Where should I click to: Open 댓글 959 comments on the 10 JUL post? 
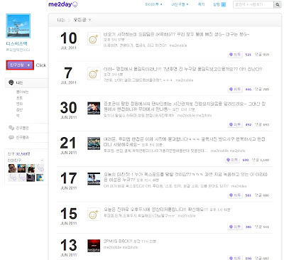pos(262,55)
